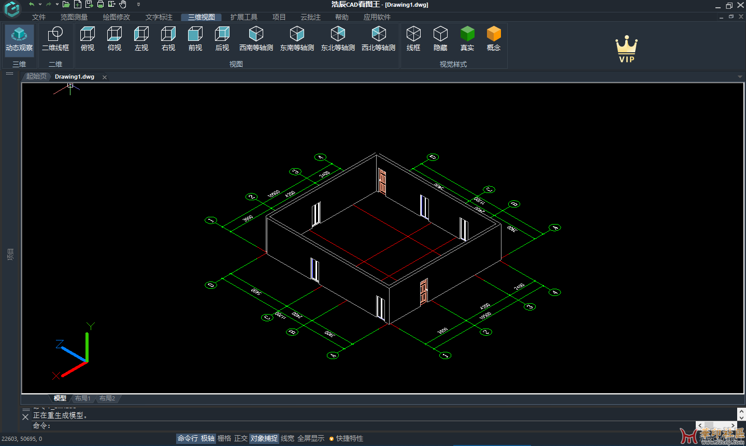The height and width of the screenshot is (446, 746).
Task: Open the redo history dropdown arrow
Action: 56,4
